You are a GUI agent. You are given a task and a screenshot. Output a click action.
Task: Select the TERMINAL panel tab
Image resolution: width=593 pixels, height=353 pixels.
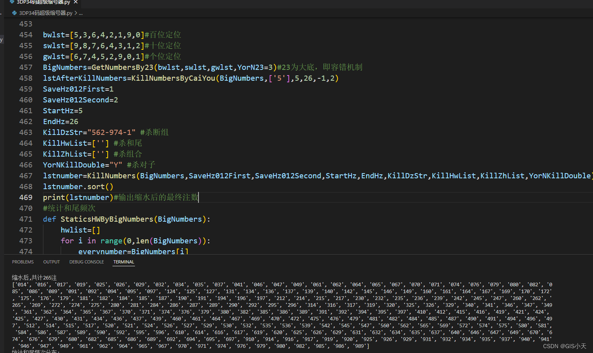[x=124, y=262]
